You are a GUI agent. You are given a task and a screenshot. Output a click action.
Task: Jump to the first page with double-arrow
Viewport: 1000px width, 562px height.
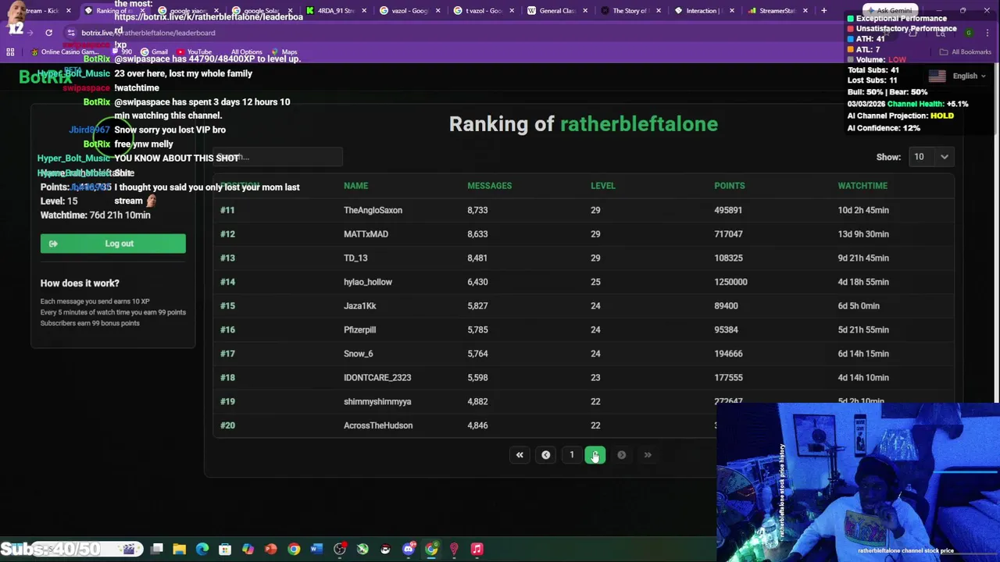(520, 455)
